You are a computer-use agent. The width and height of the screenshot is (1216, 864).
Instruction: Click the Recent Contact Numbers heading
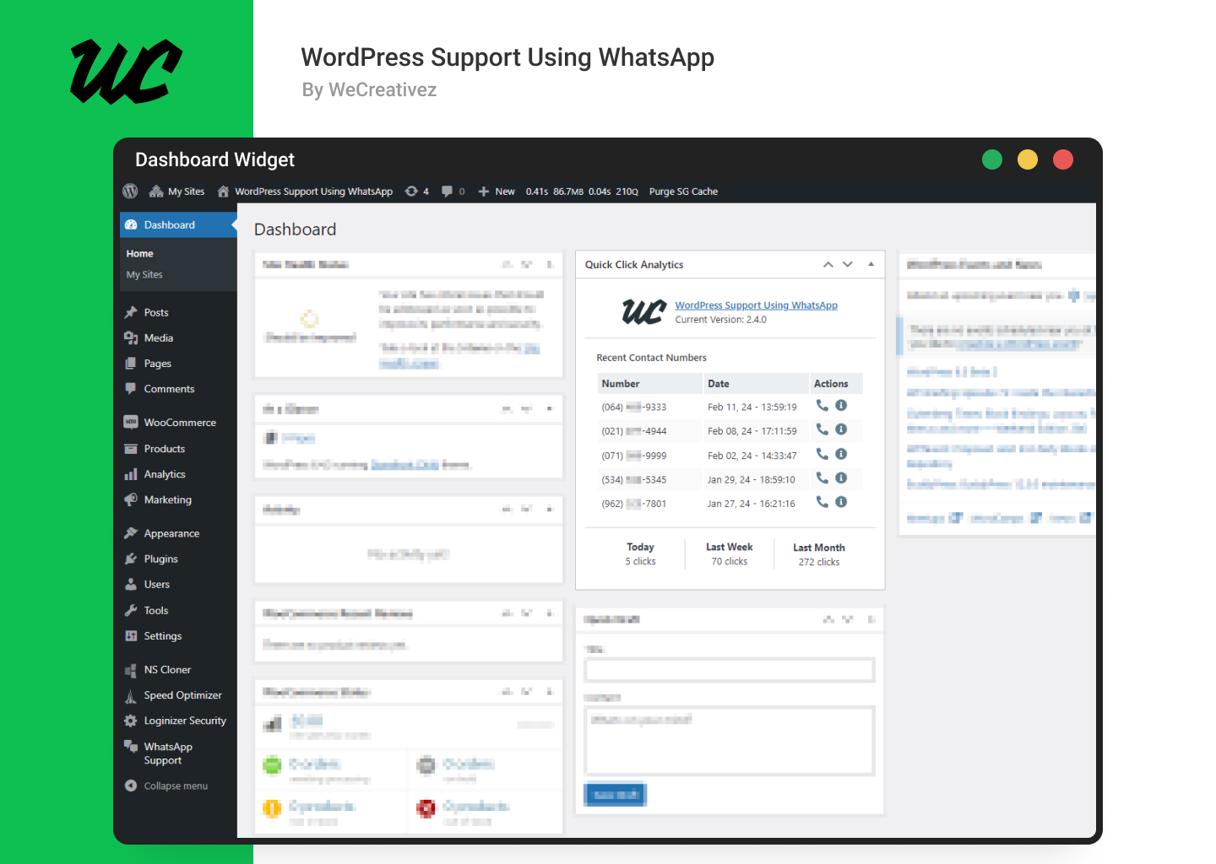(x=652, y=358)
